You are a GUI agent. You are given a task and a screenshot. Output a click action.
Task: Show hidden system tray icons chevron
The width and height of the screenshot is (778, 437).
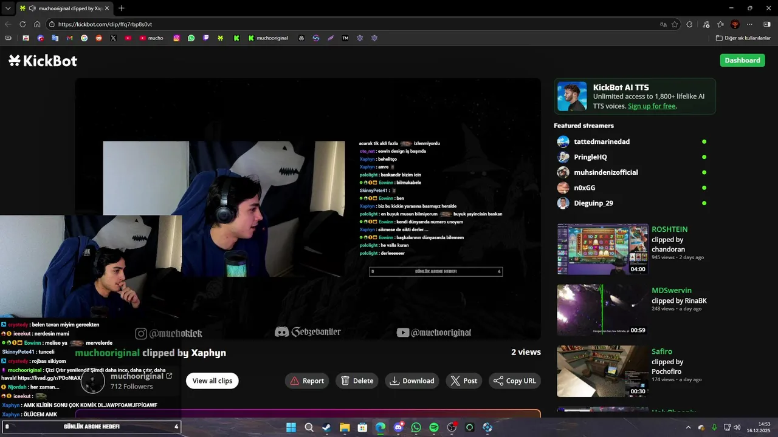(688, 427)
